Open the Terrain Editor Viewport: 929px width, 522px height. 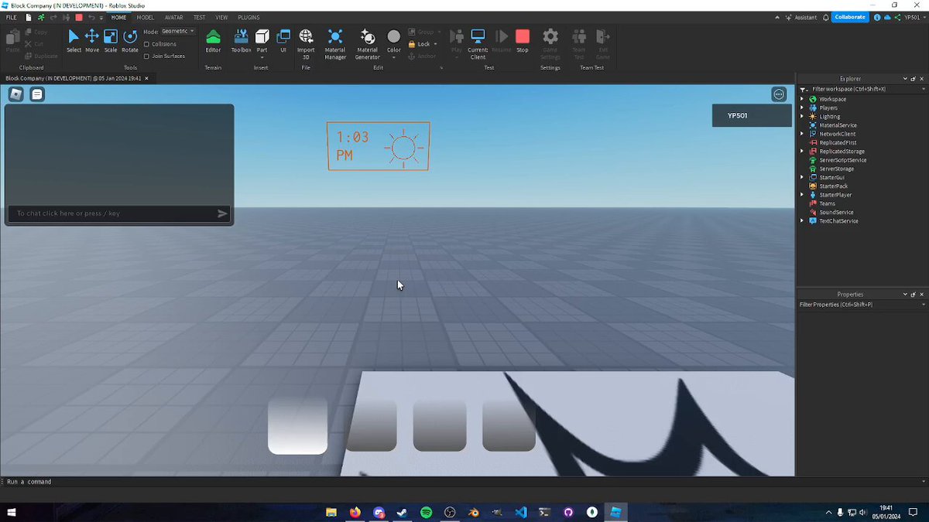[213, 41]
